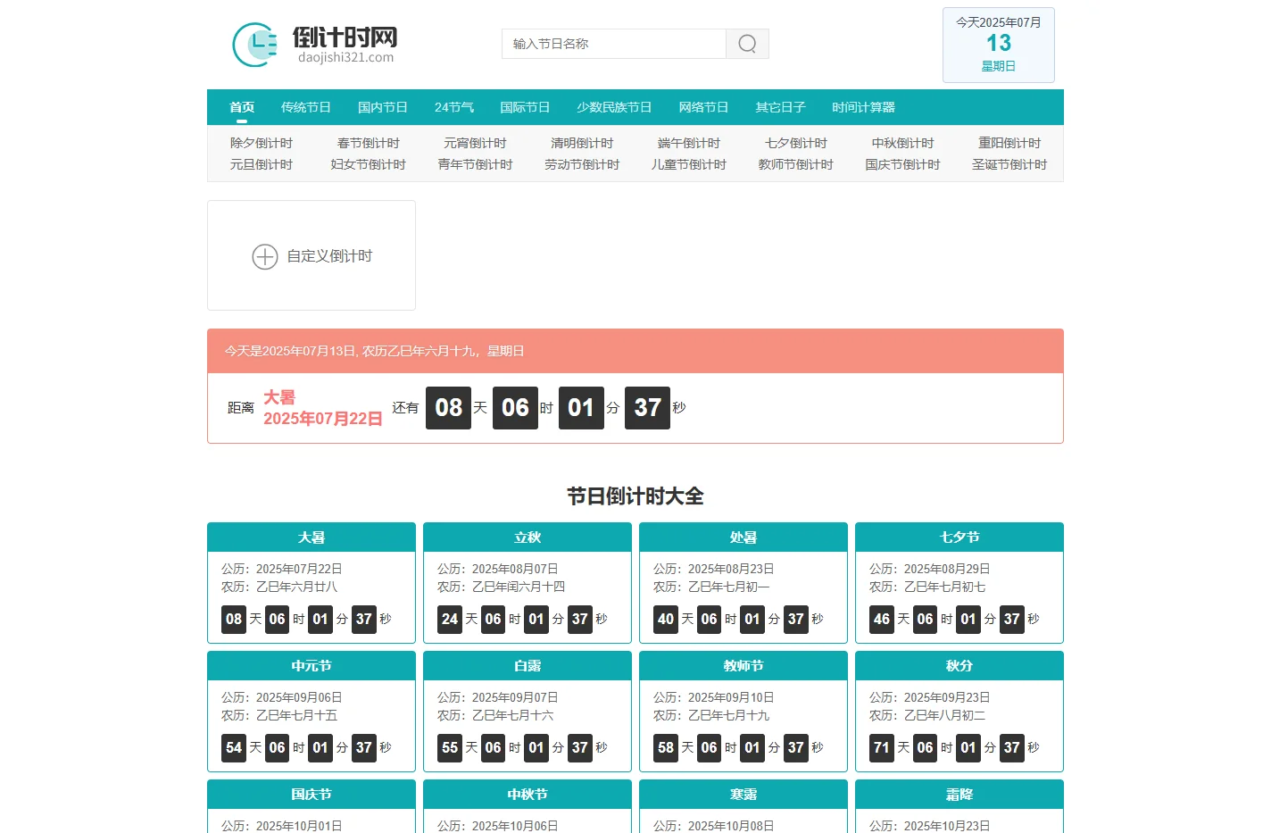Open 青年节倒计时 link
The width and height of the screenshot is (1271, 833).
click(x=475, y=164)
